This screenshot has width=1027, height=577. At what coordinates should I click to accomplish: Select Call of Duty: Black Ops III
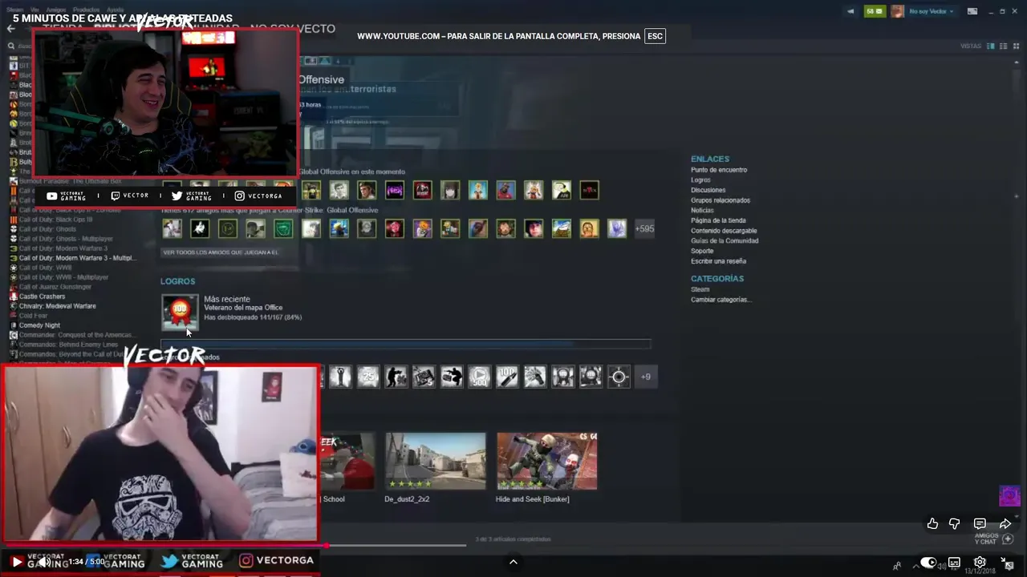[x=50, y=220]
